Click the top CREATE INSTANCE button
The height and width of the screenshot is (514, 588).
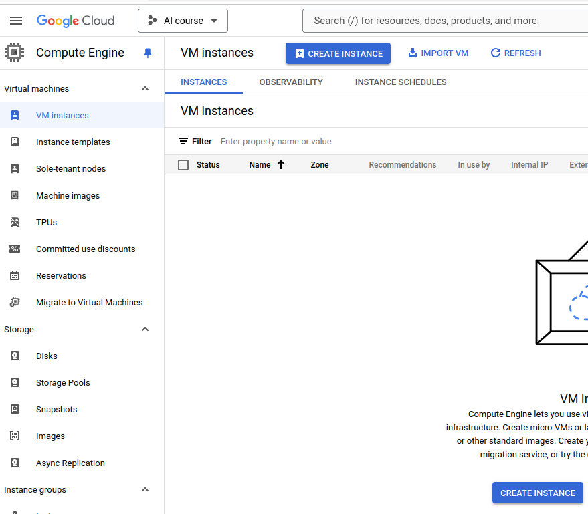click(338, 53)
